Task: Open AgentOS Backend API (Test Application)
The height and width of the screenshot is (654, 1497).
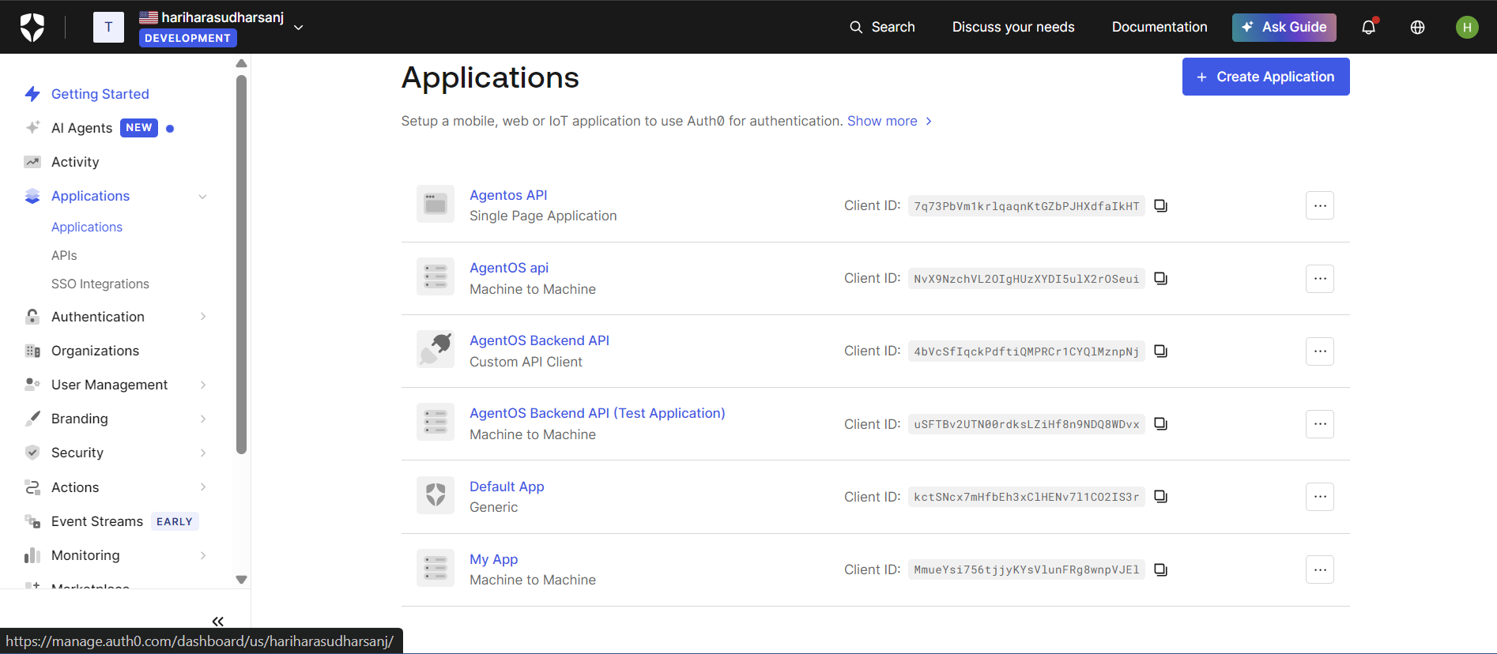Action: [x=598, y=413]
